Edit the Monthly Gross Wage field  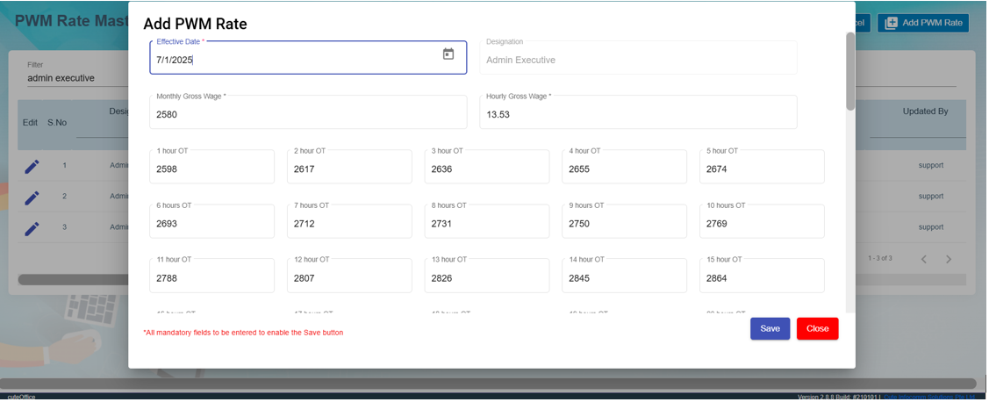307,115
